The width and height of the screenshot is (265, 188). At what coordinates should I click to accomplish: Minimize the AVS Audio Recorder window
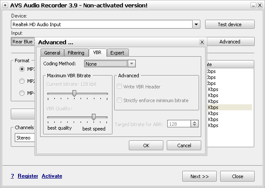253,5
